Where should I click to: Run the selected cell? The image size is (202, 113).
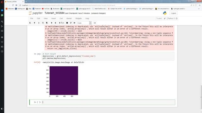tap(62, 23)
